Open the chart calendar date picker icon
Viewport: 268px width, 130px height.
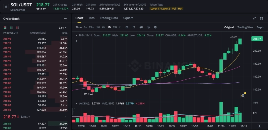tap(127, 27)
